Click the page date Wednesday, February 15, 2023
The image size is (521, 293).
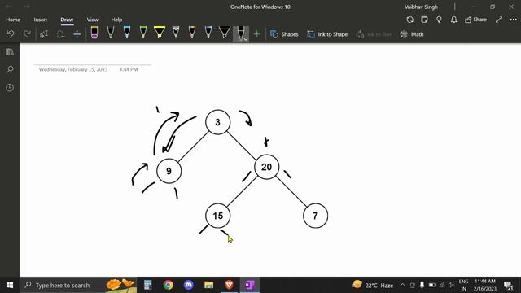[73, 69]
